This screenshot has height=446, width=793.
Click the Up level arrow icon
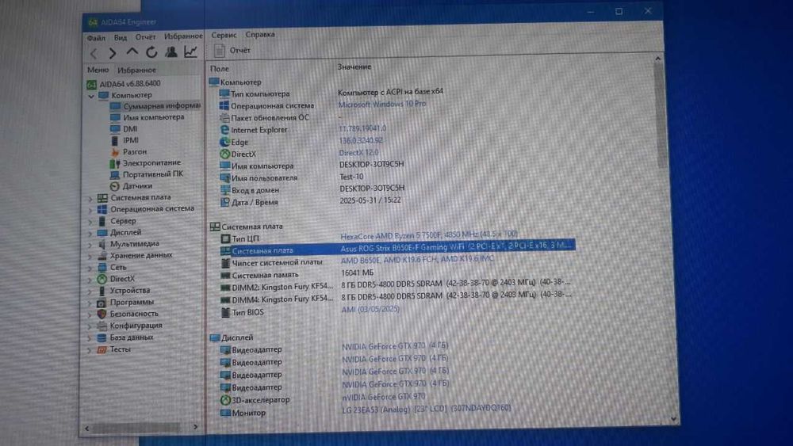click(x=132, y=51)
